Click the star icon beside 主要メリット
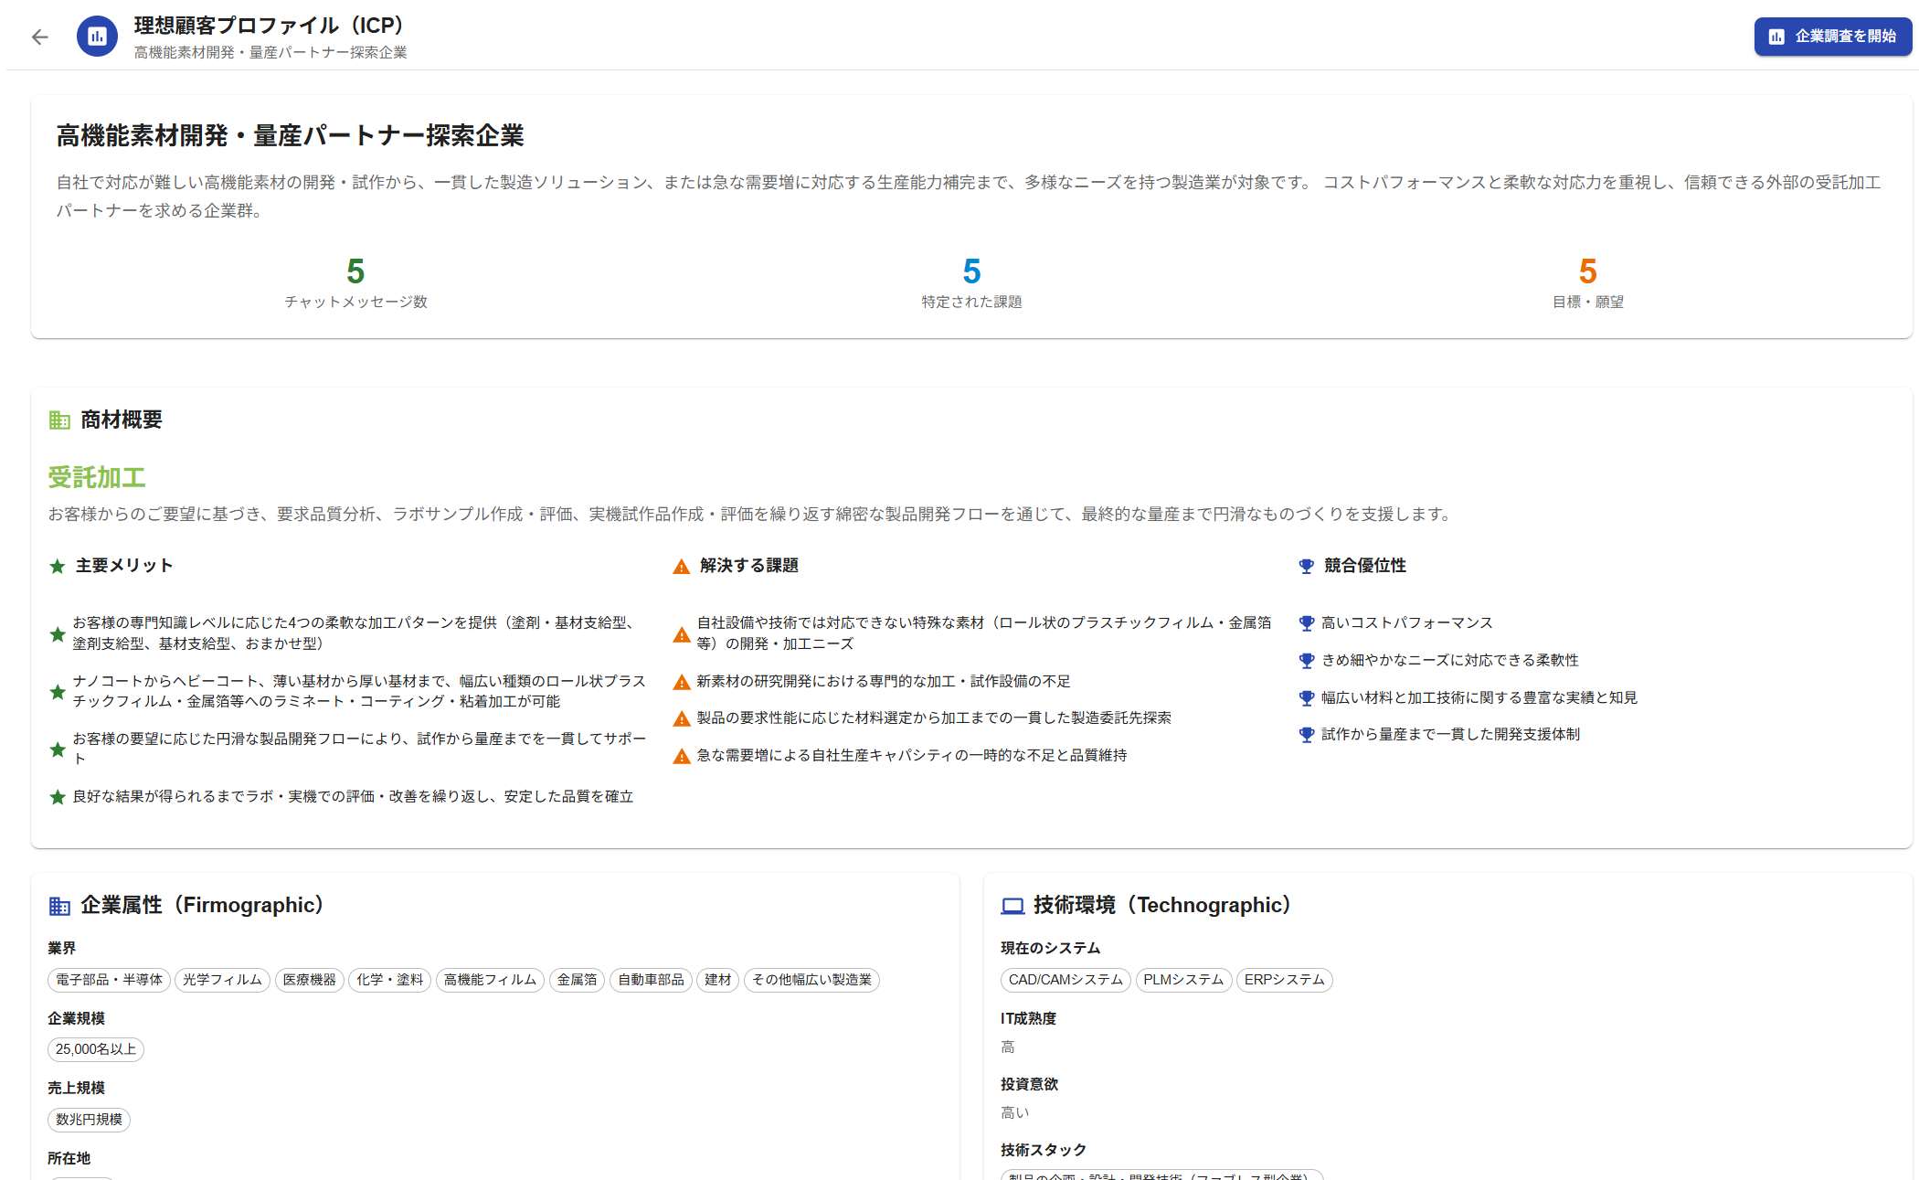The width and height of the screenshot is (1919, 1180). [x=58, y=567]
